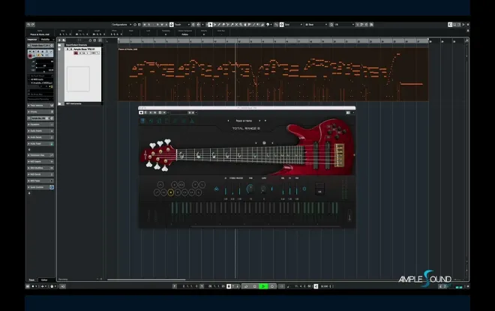Expand the MIDI Inserts inspector section
495x311 pixels.
pos(40,161)
